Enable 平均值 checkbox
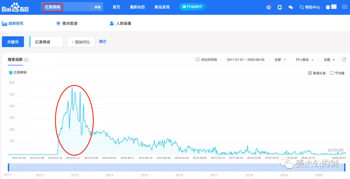 tap(332, 73)
